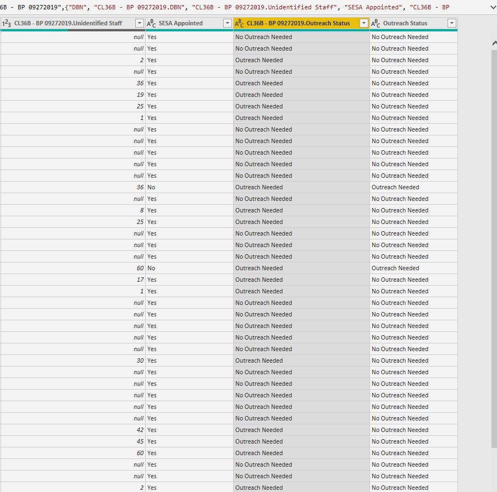Open filter dropdown for Unidentified Staff column
Viewport: 497px width, 492px height.
click(139, 23)
